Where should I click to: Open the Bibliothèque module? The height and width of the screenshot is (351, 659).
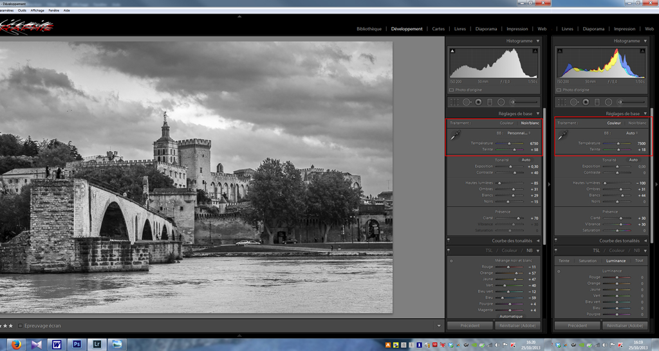[369, 29]
